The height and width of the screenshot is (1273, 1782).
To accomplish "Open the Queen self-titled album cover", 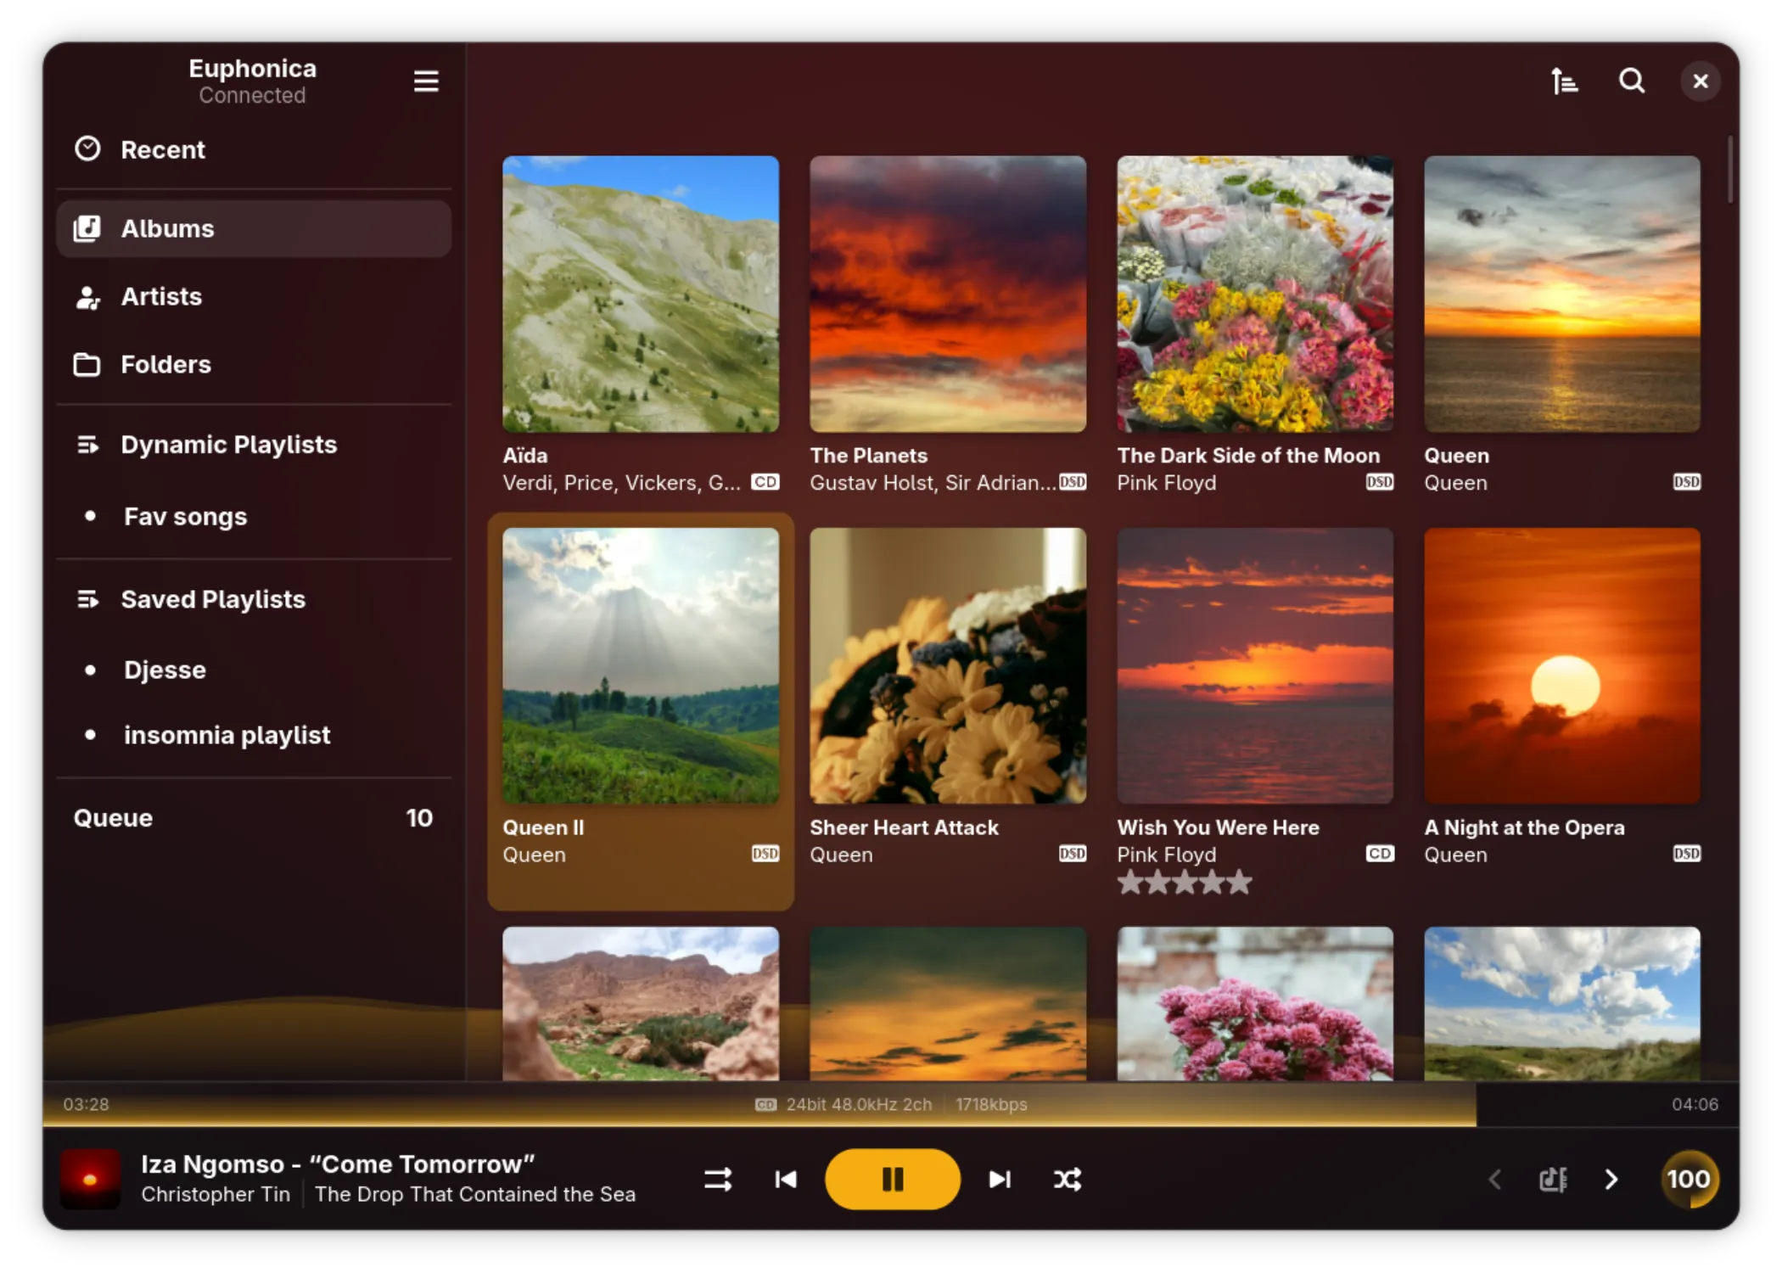I will click(1562, 294).
